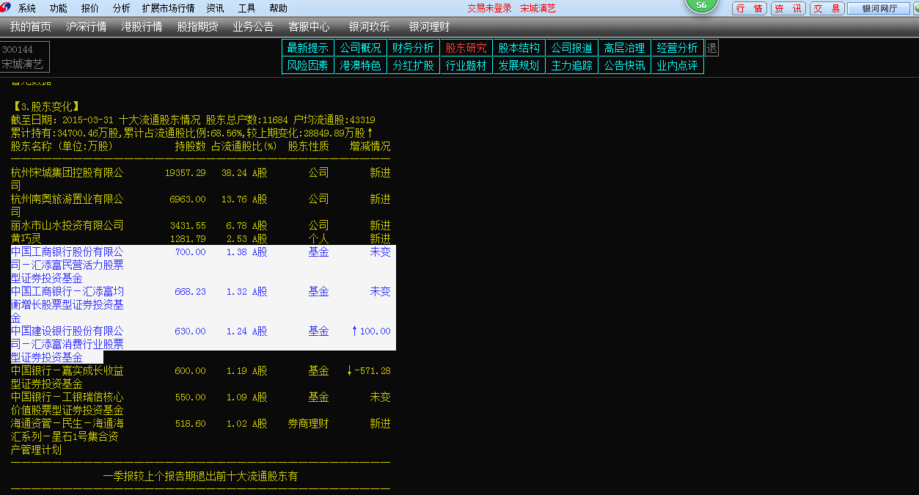This screenshot has width=919, height=495.
Task: Click the 行情 button at top right
Action: 750,9
